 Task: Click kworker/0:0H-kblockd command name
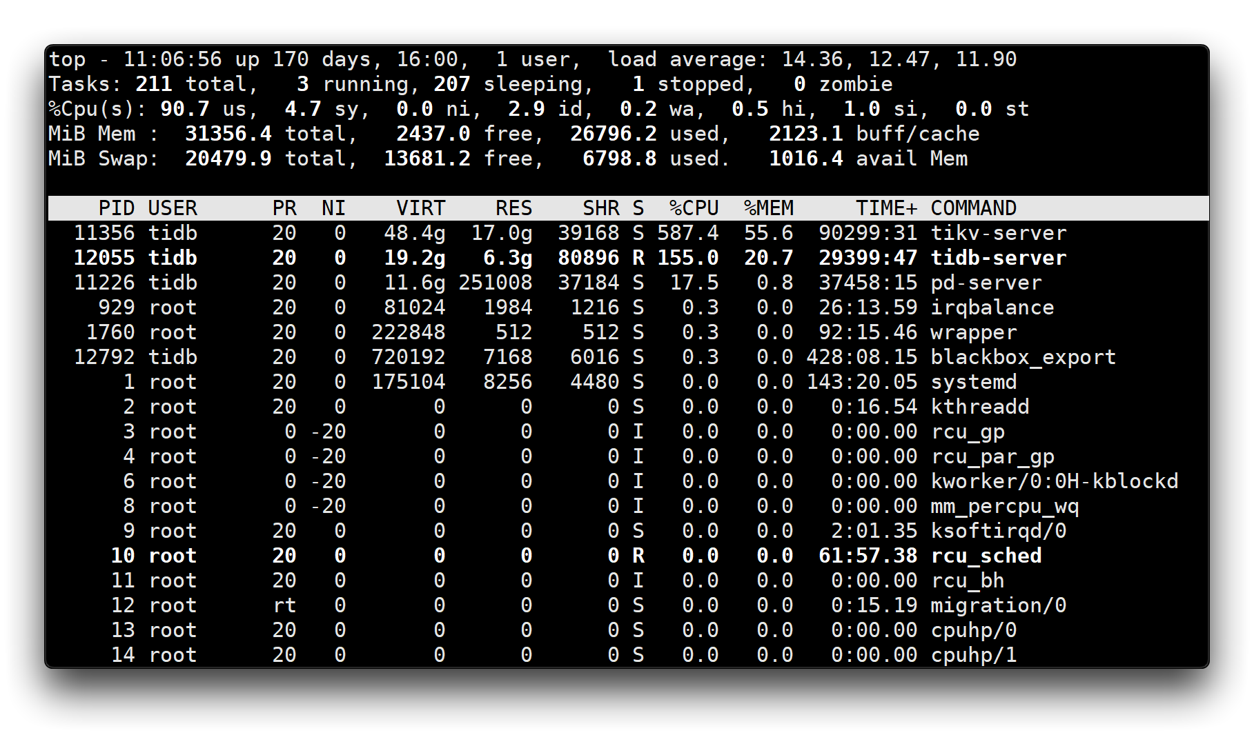click(x=1054, y=481)
